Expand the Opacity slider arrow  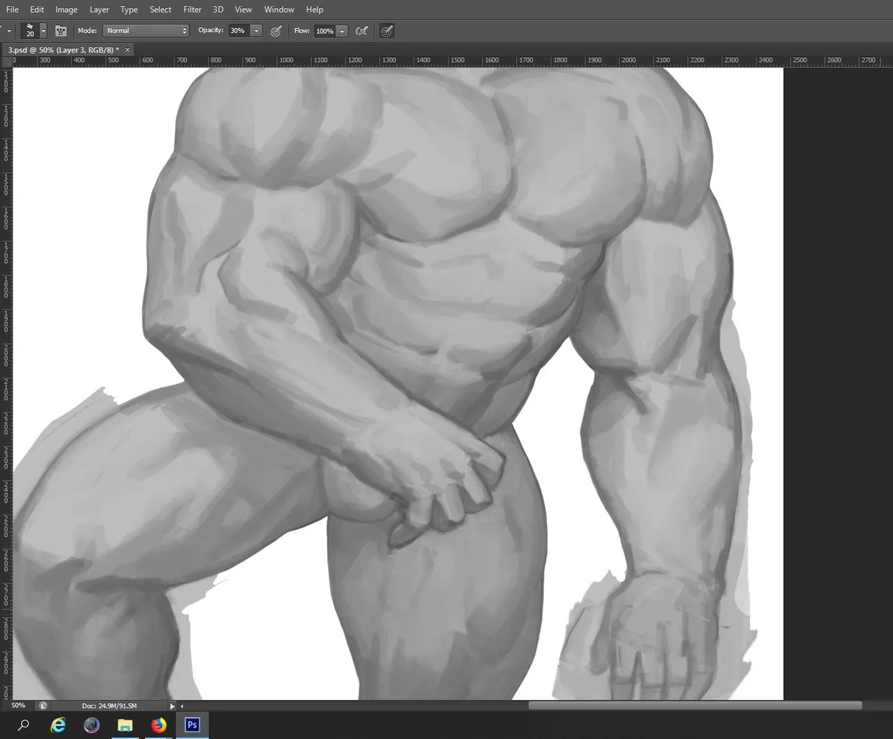pos(256,31)
